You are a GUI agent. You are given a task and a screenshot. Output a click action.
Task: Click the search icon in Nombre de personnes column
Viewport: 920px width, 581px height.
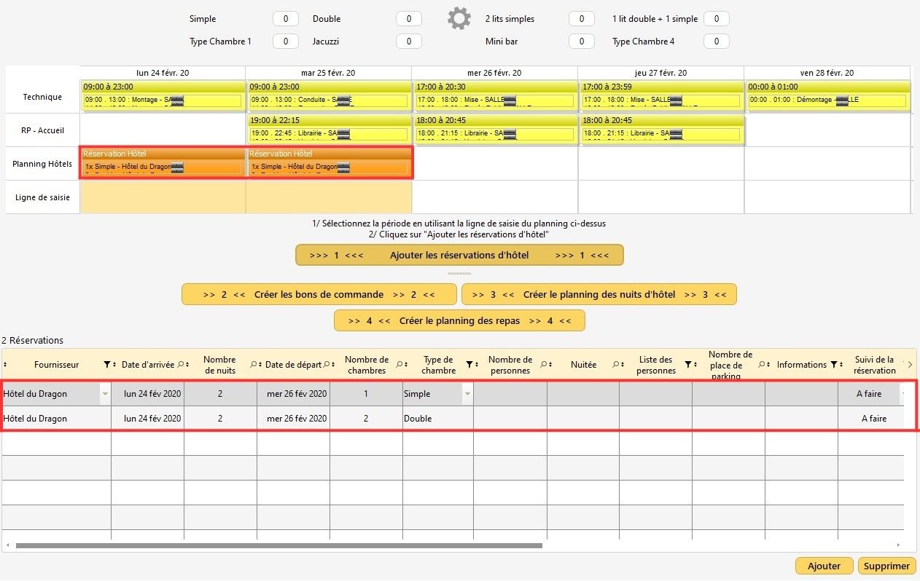(543, 365)
